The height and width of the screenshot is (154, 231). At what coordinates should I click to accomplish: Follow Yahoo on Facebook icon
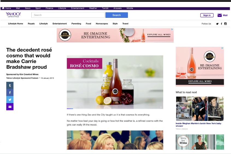(221, 24)
